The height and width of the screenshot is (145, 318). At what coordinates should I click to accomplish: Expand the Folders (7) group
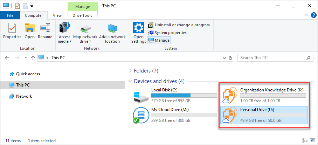[130, 71]
